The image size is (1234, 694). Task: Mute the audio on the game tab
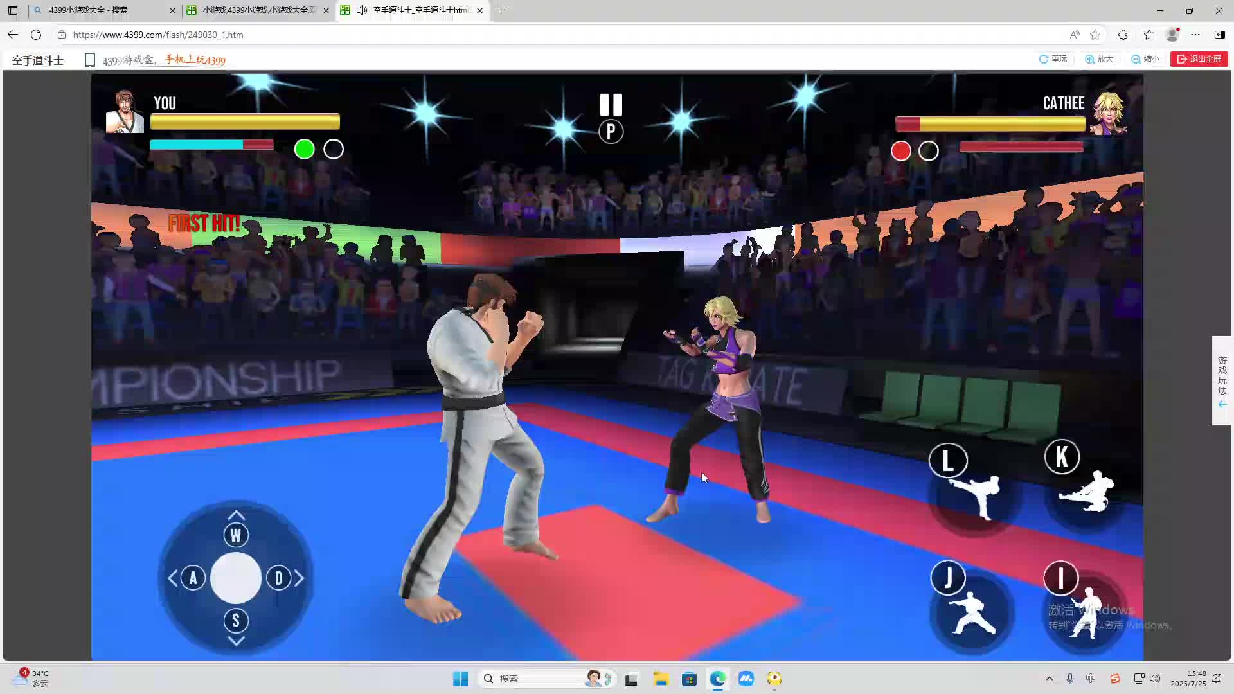tap(362, 10)
